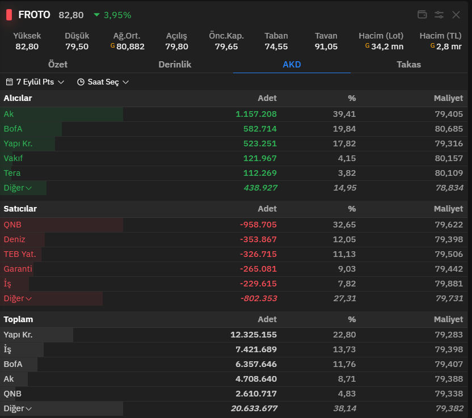This screenshot has height=418, width=472.
Task: Open the 7 Eylül Pts date dropdown
Action: 35,82
